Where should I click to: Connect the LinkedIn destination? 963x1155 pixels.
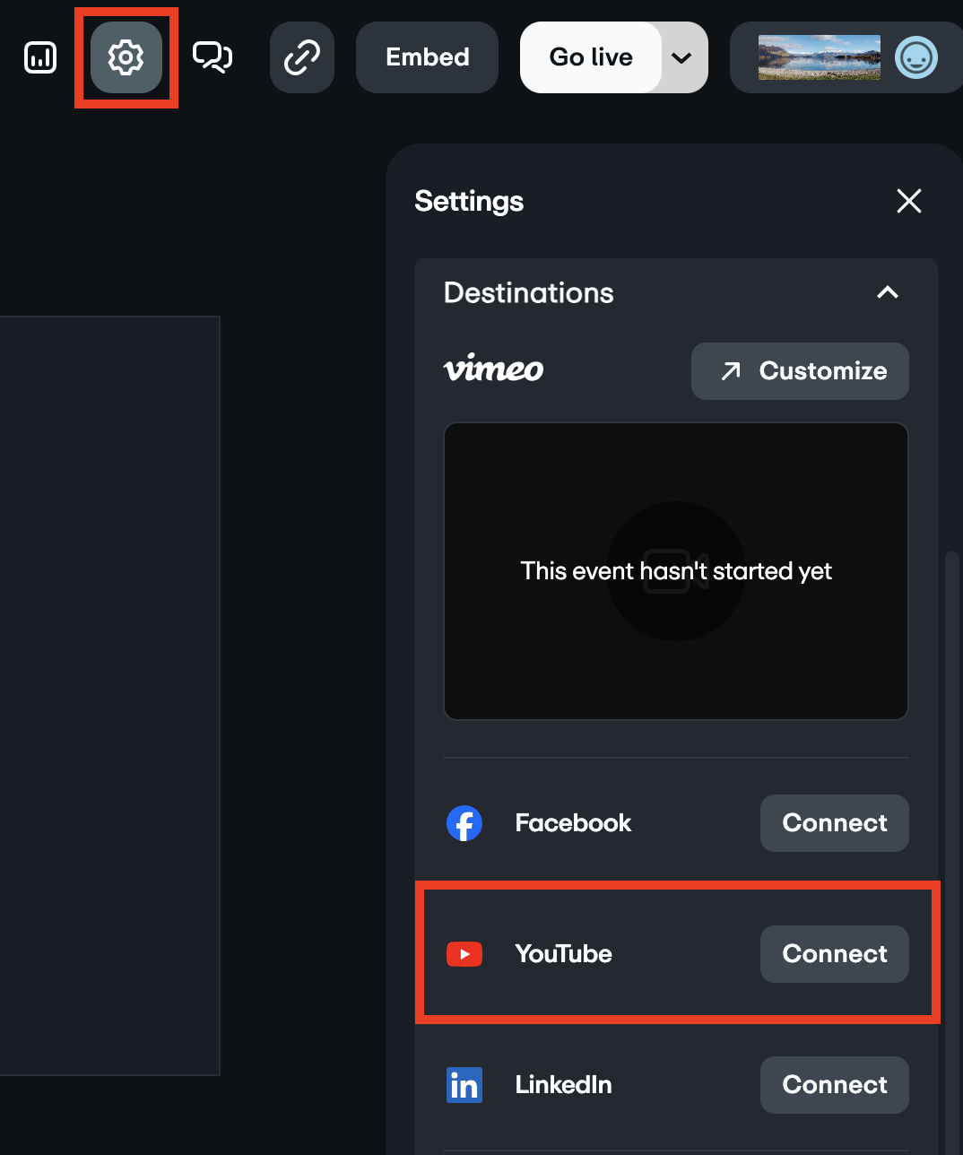[835, 1085]
